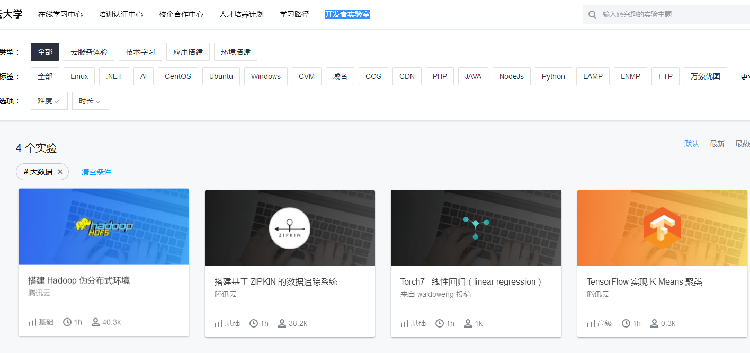
Task: Click difficulty bars icon on Hadoop card
Action: tap(32, 322)
